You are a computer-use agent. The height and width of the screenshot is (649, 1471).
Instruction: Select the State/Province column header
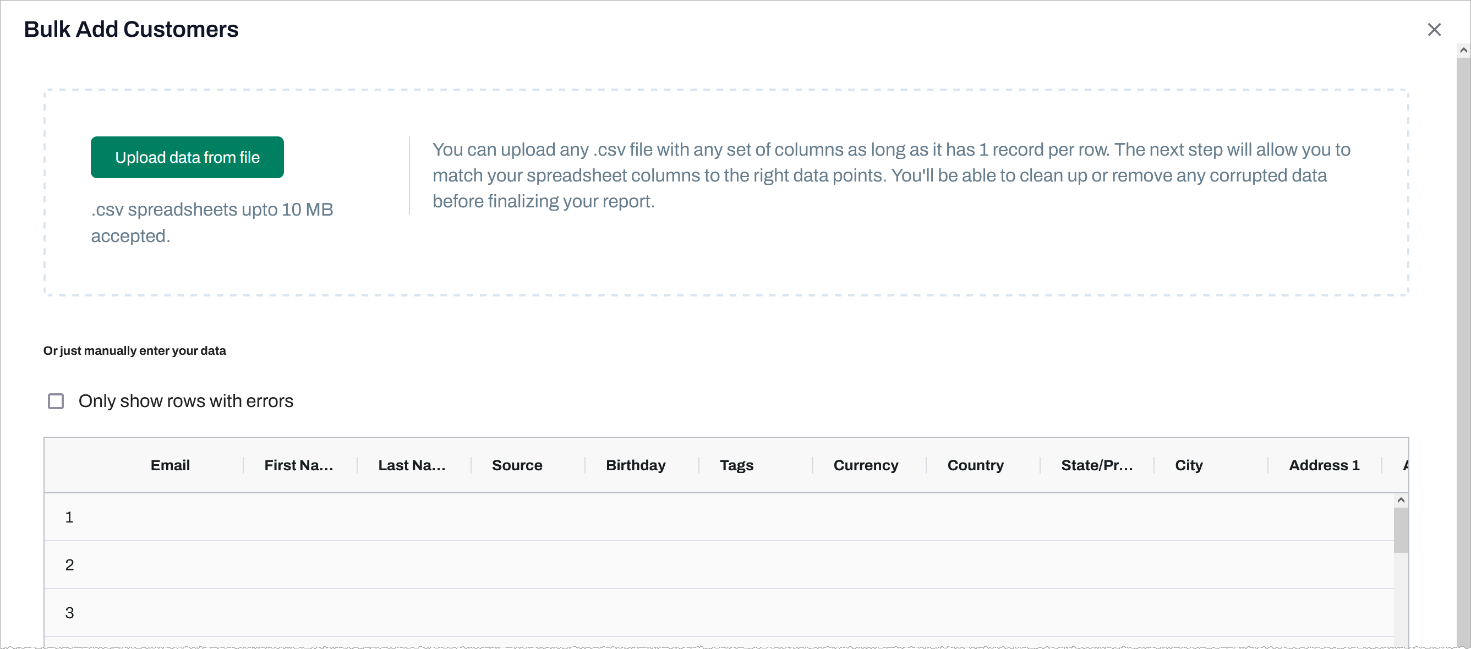[x=1096, y=465]
